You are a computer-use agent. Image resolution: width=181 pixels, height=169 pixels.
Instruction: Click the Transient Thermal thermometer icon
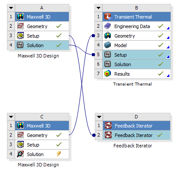pyautogui.click(x=108, y=17)
